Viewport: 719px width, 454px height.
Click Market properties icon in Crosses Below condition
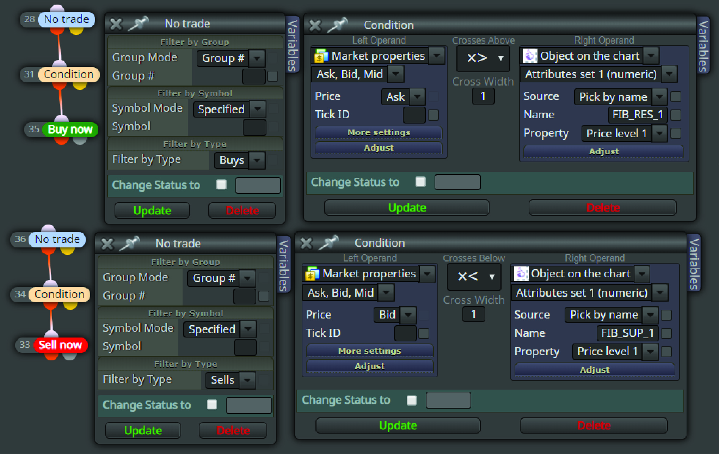pos(312,274)
